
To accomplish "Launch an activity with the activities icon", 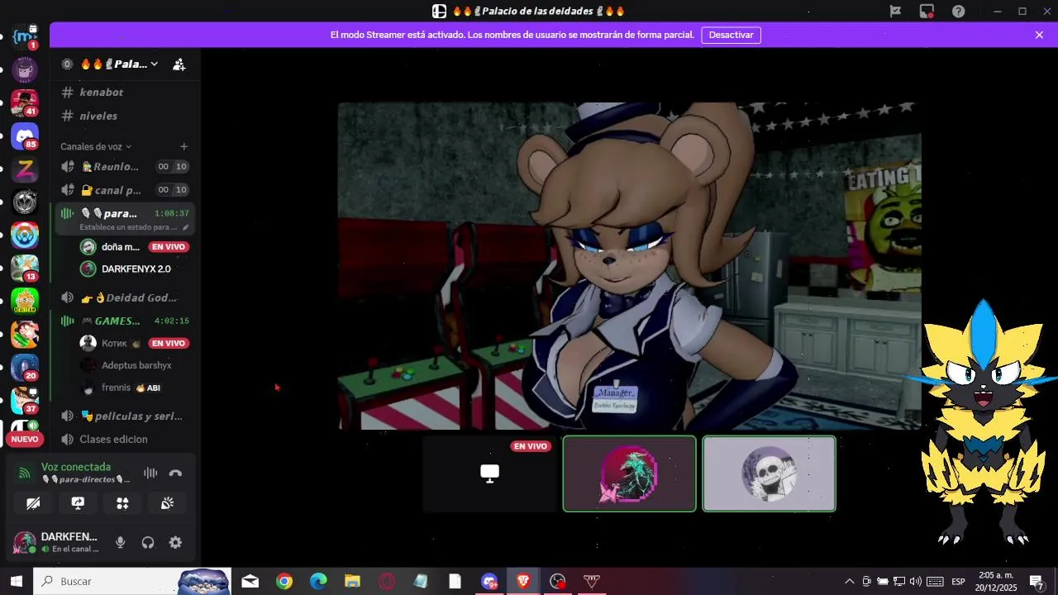I will point(122,503).
